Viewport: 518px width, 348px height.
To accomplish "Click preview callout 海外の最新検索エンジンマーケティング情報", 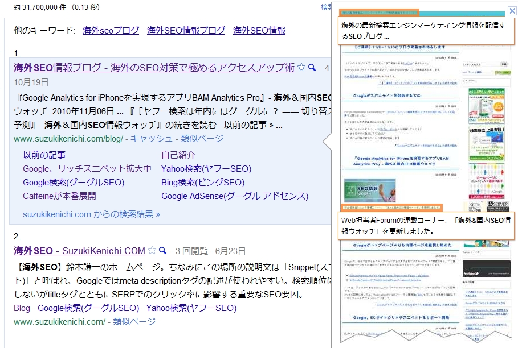I will pyautogui.click(x=426, y=31).
